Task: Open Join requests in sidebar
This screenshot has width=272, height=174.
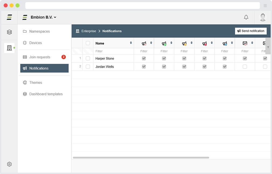Action: 40,57
